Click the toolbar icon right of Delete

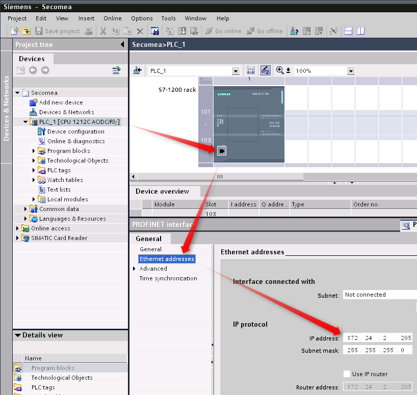tap(155, 31)
